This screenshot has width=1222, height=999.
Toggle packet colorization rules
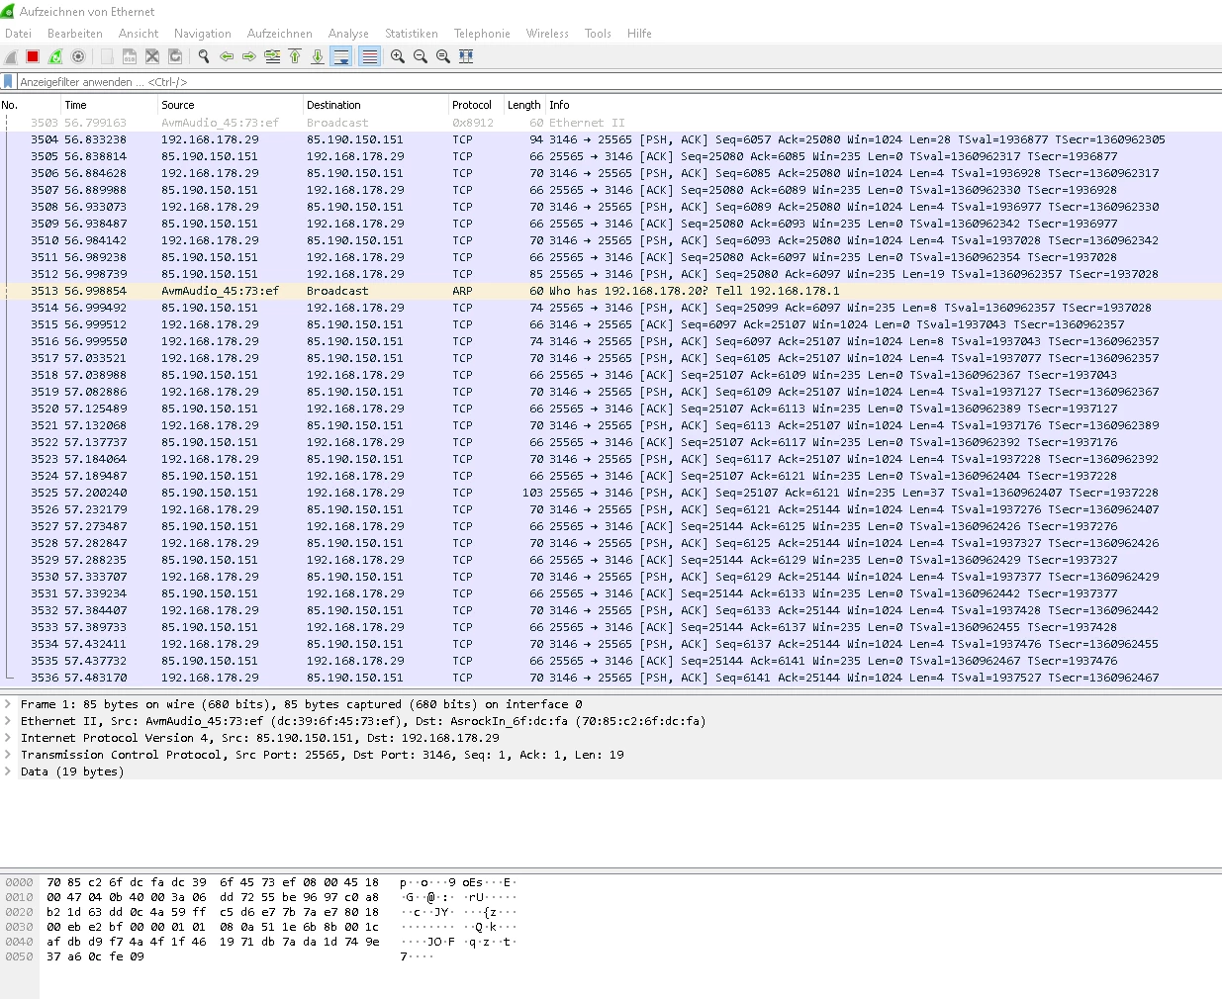tap(369, 56)
